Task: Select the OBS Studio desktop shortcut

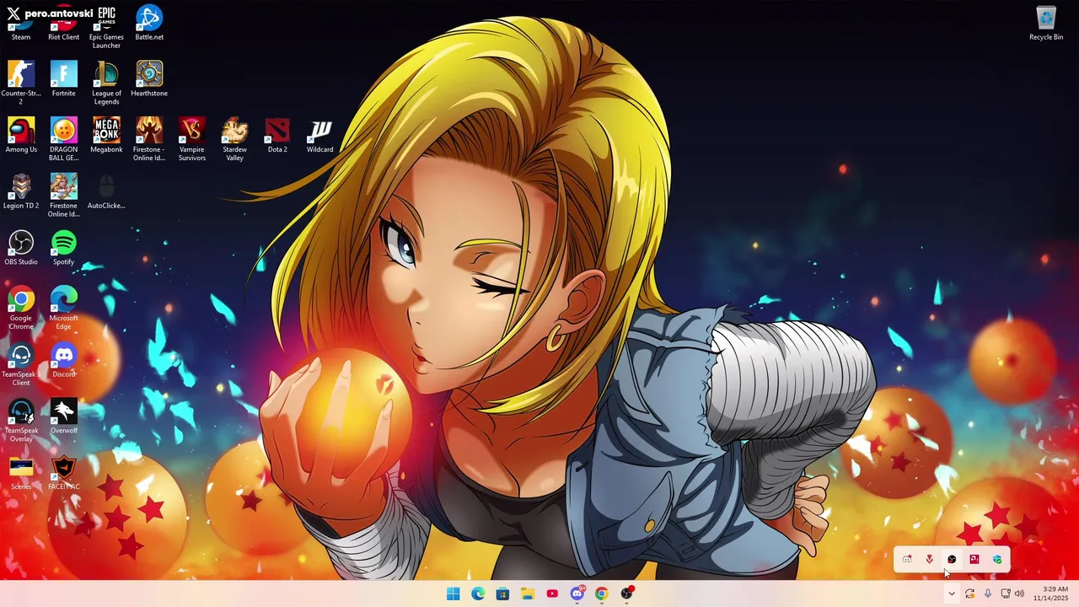Action: point(21,248)
